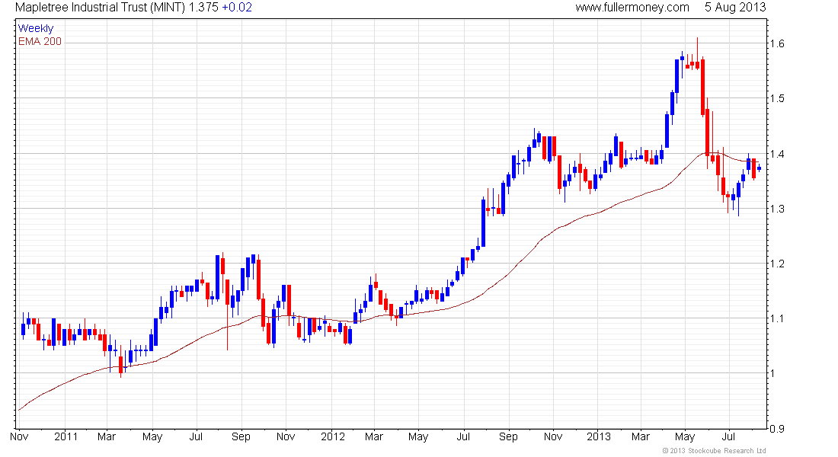Click the '1.4' price axis label
The image size is (838, 457).
[778, 154]
